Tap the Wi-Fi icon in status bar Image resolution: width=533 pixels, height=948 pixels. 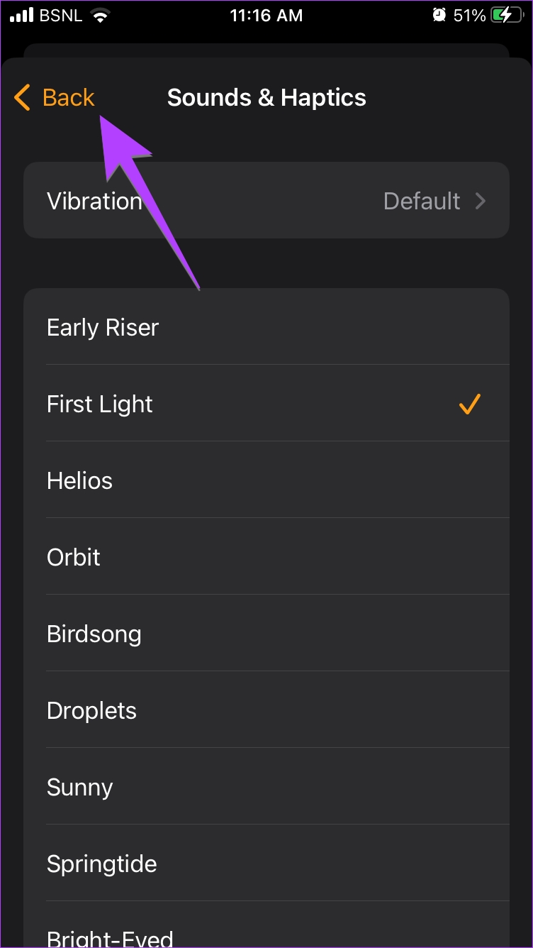click(x=101, y=14)
